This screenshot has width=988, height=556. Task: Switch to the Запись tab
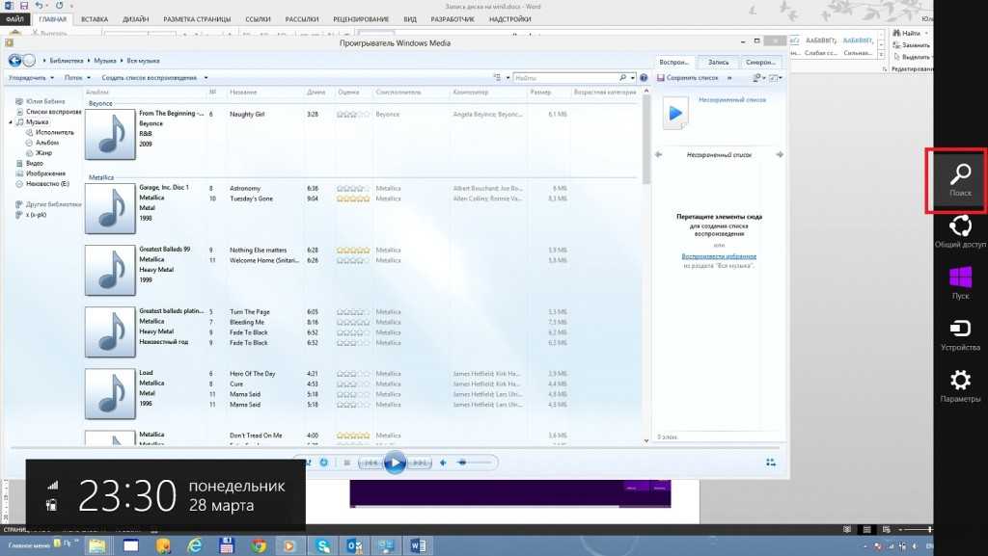point(718,63)
